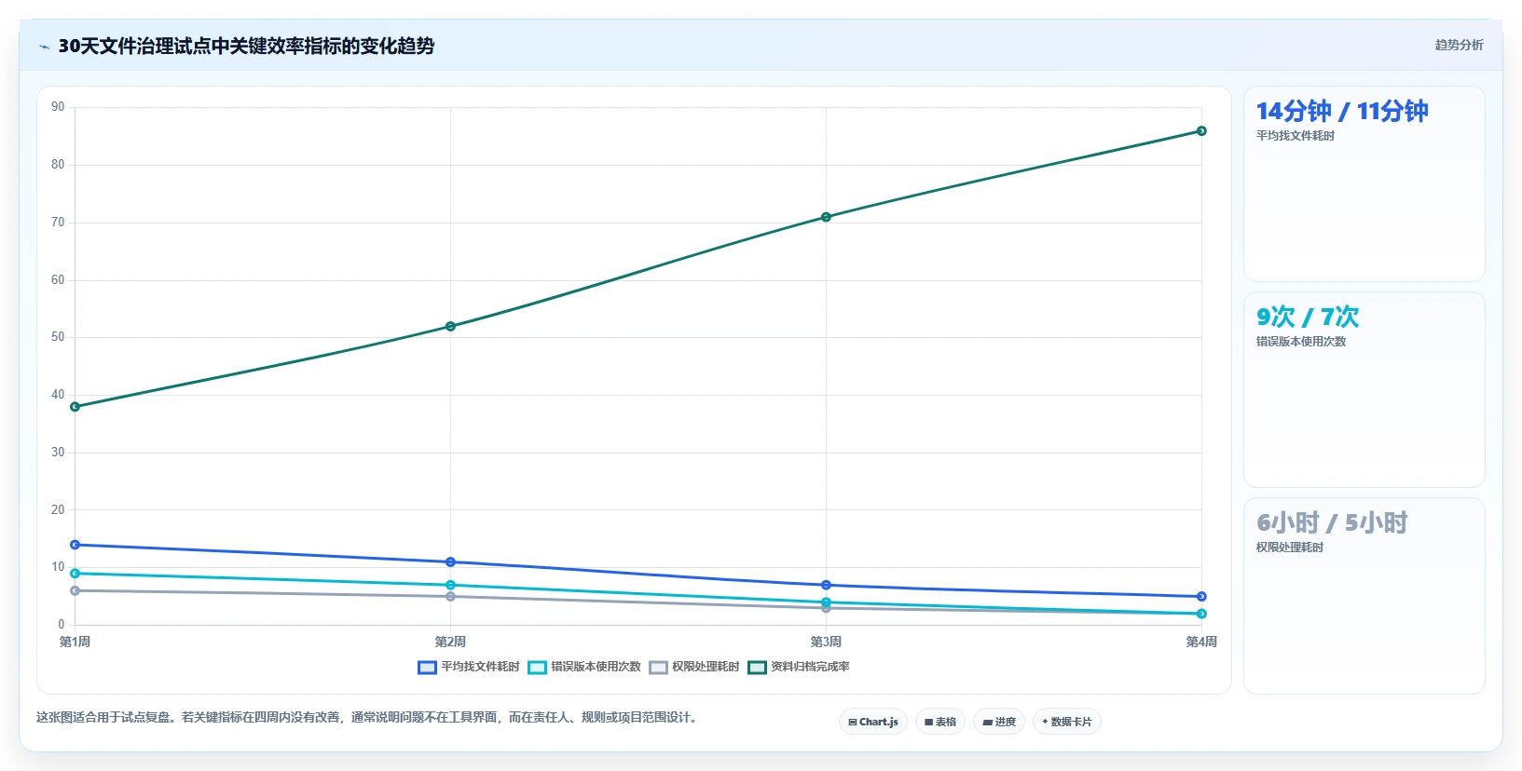Toggle the 平均找文件耗时 legend swatch
The width and height of the screenshot is (1522, 771).
[427, 668]
